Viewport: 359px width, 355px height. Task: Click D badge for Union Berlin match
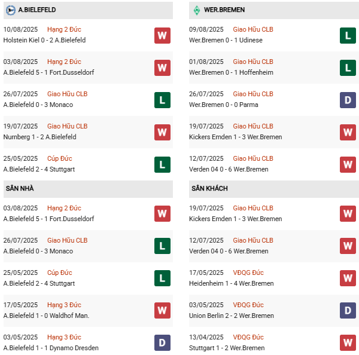348,311
